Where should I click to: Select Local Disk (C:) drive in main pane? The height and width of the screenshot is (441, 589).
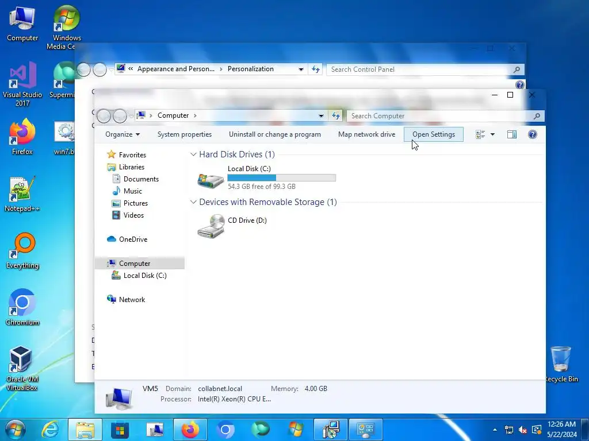266,177
